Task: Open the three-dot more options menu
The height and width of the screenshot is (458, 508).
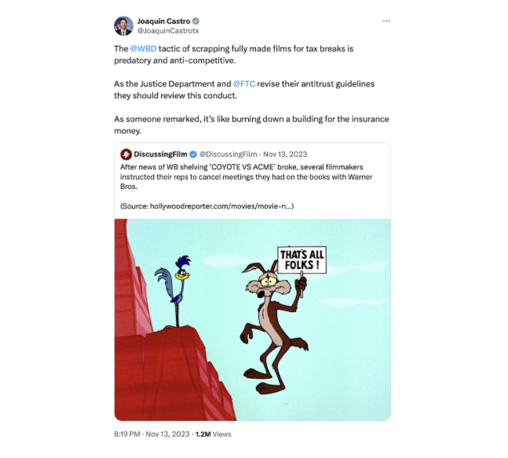Action: [x=386, y=21]
